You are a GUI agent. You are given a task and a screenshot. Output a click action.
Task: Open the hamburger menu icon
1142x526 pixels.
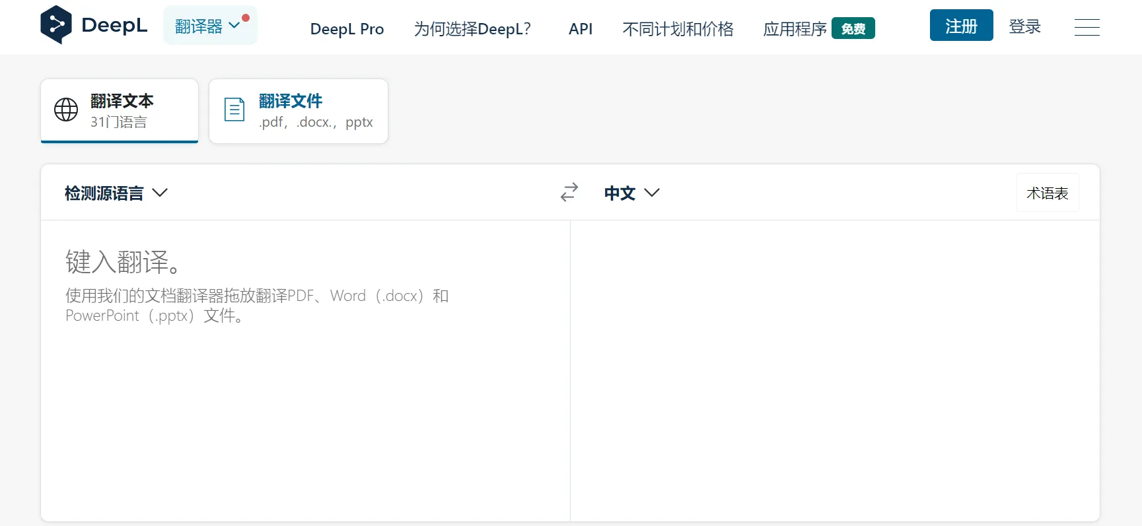[1087, 27]
